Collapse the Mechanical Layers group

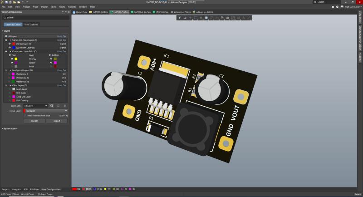point(10,70)
